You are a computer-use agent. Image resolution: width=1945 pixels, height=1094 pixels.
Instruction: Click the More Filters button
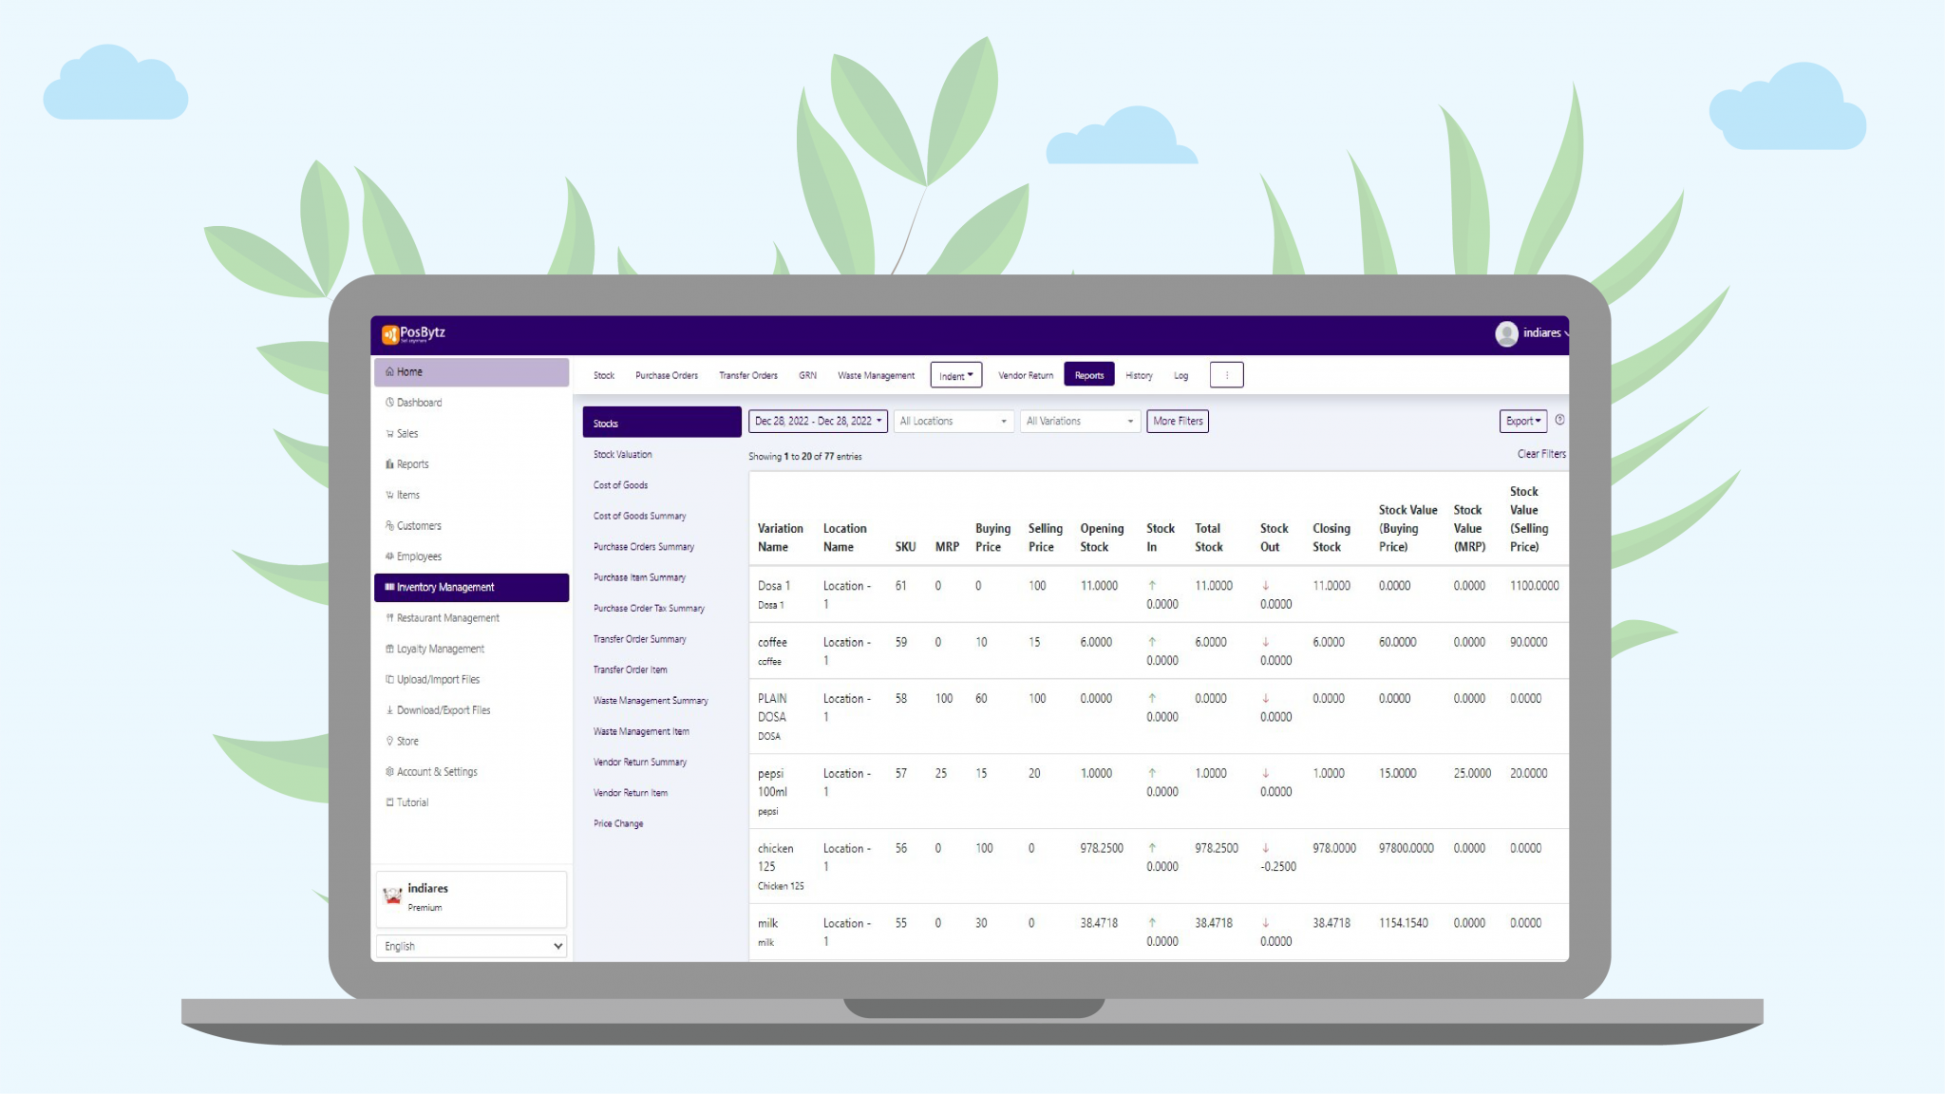(1177, 421)
